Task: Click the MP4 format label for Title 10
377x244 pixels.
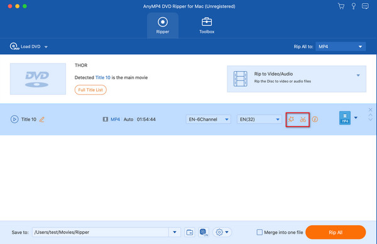Action: coord(115,119)
